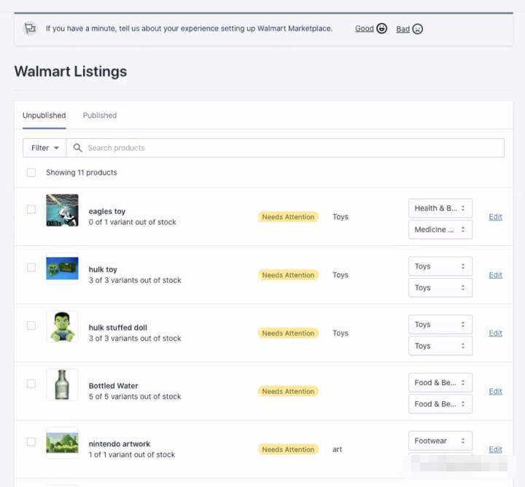Expand the Health & B... category dropdown

(440, 208)
